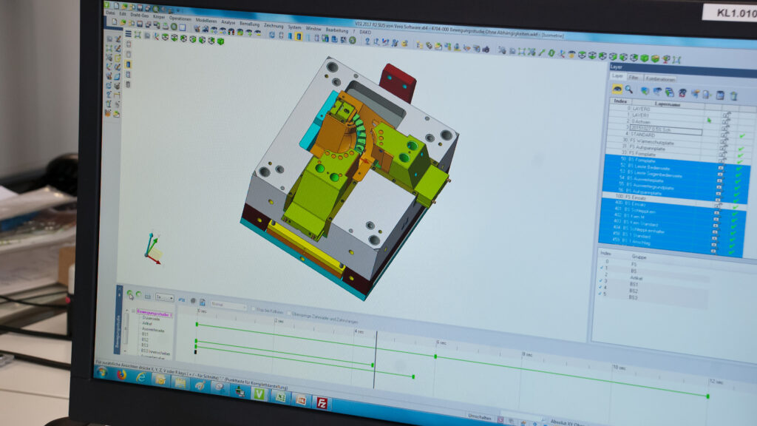The image size is (757, 426).
Task: Select Düsenseite in the motion tree
Action: click(x=151, y=319)
